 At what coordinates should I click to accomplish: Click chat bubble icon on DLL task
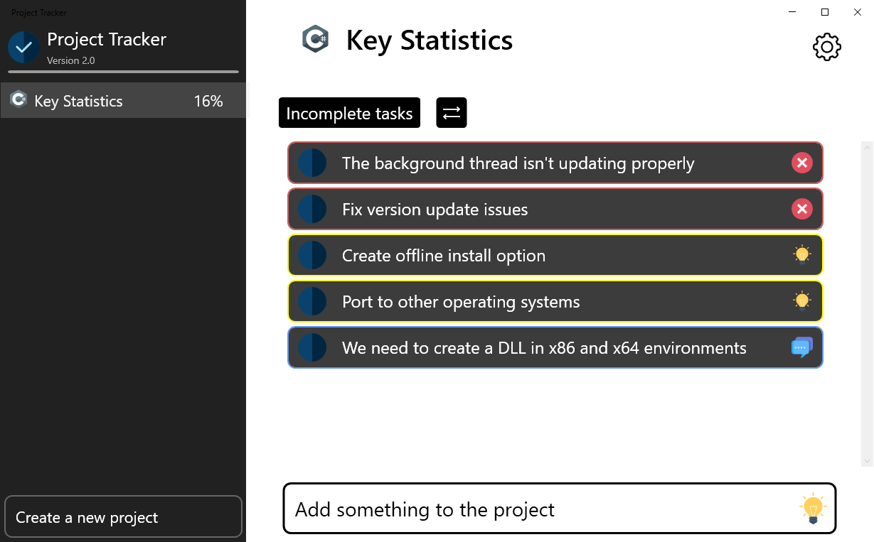pyautogui.click(x=802, y=347)
